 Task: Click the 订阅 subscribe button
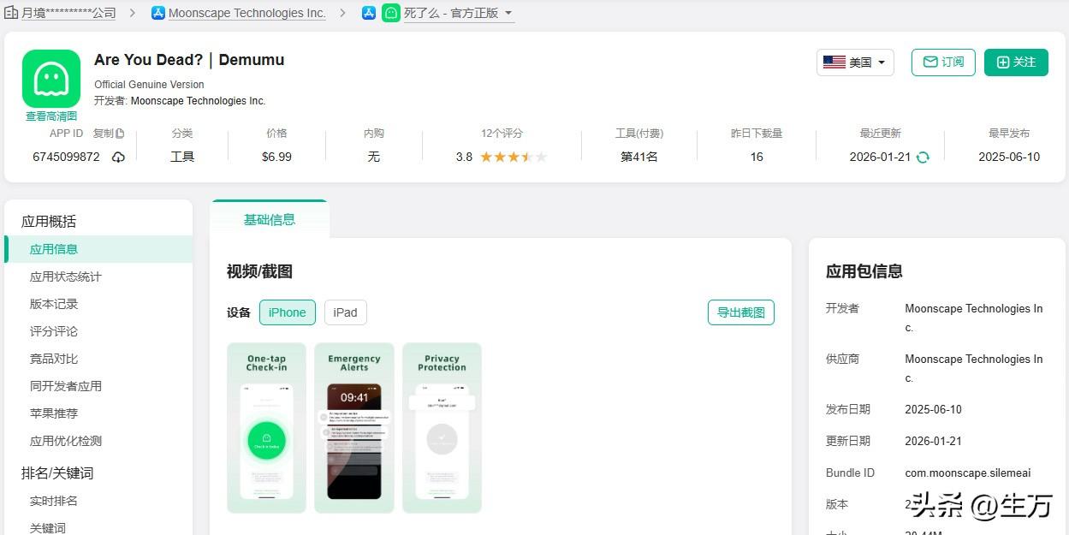(943, 62)
